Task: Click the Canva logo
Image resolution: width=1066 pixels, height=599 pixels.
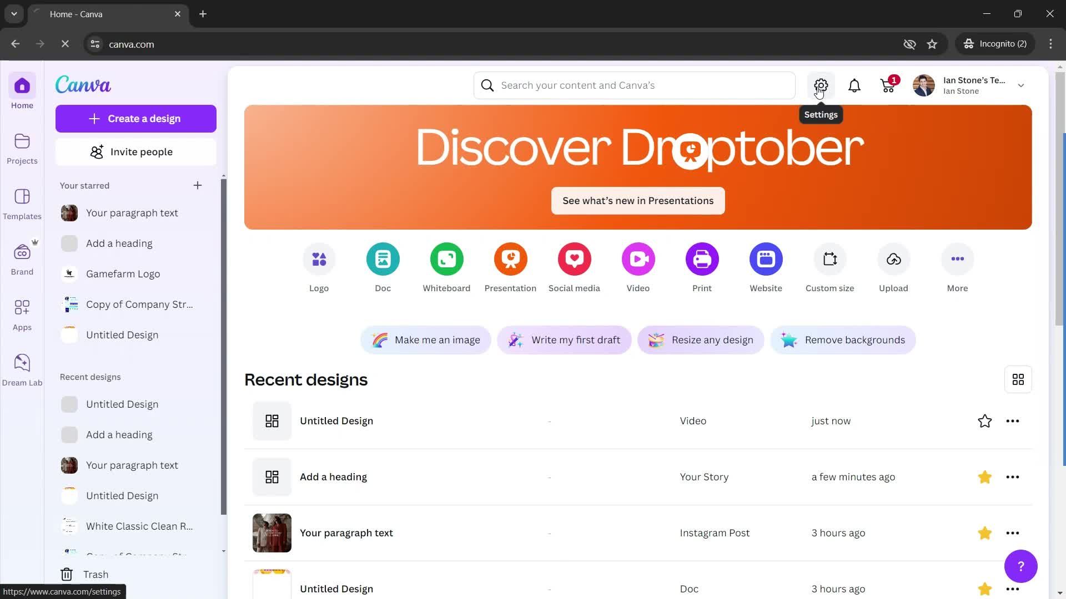Action: point(83,85)
